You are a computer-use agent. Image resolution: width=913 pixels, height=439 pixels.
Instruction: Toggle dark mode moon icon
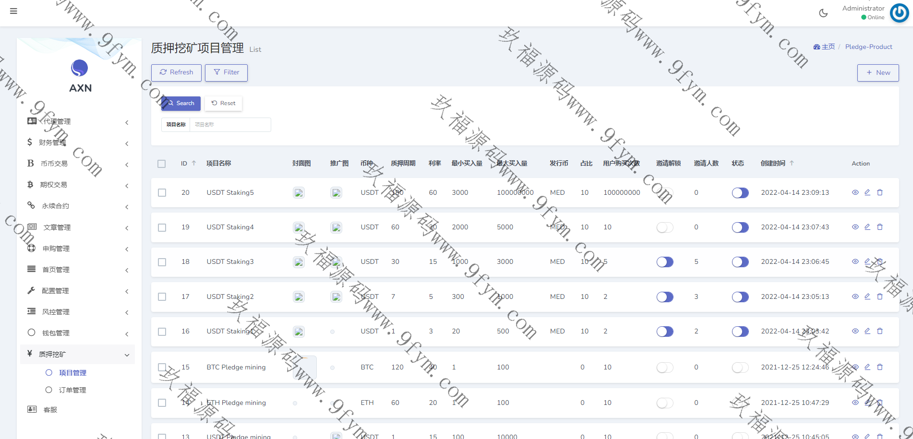[x=823, y=13]
